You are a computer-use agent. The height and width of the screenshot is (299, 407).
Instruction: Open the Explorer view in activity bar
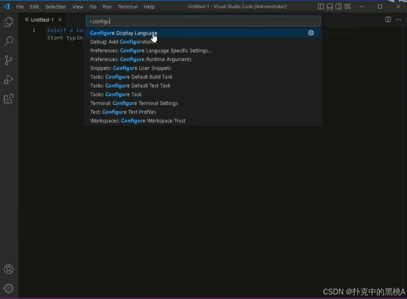coord(9,22)
